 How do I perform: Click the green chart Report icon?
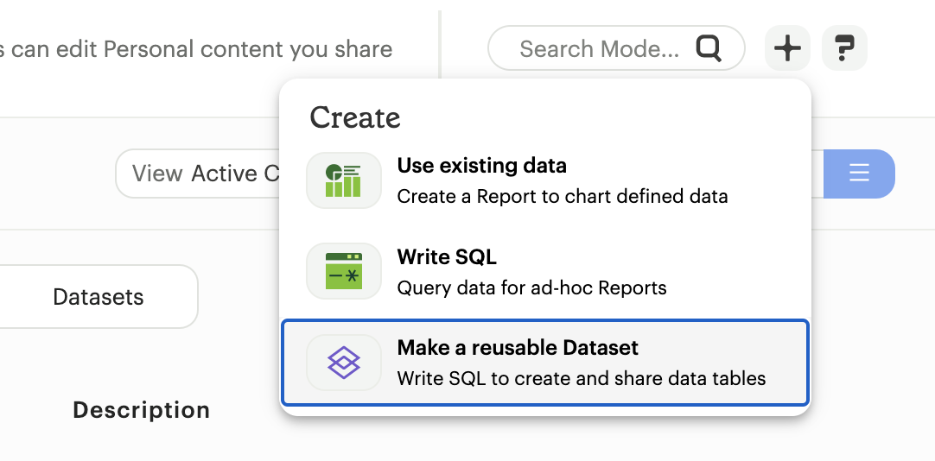tap(343, 180)
